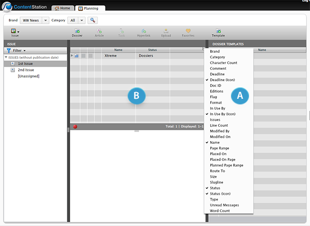Uncheck the Deadline (Icon) column option
This screenshot has height=226, width=310.
(223, 80)
